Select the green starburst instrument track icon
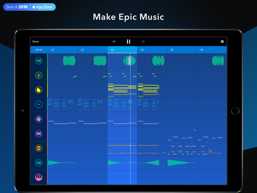This screenshot has width=257, height=193. (39, 76)
